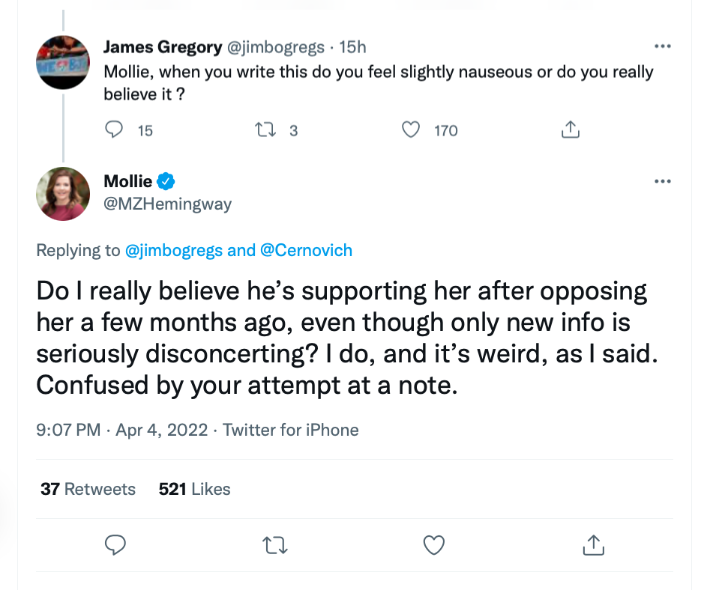Click the @jimbogregs mention link

tap(174, 250)
